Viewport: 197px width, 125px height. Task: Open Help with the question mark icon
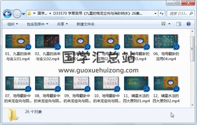point(189,24)
